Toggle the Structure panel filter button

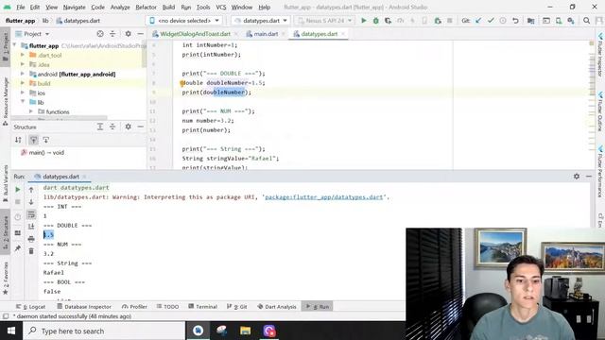(34, 140)
